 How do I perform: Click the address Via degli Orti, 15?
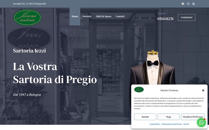(29, 4)
